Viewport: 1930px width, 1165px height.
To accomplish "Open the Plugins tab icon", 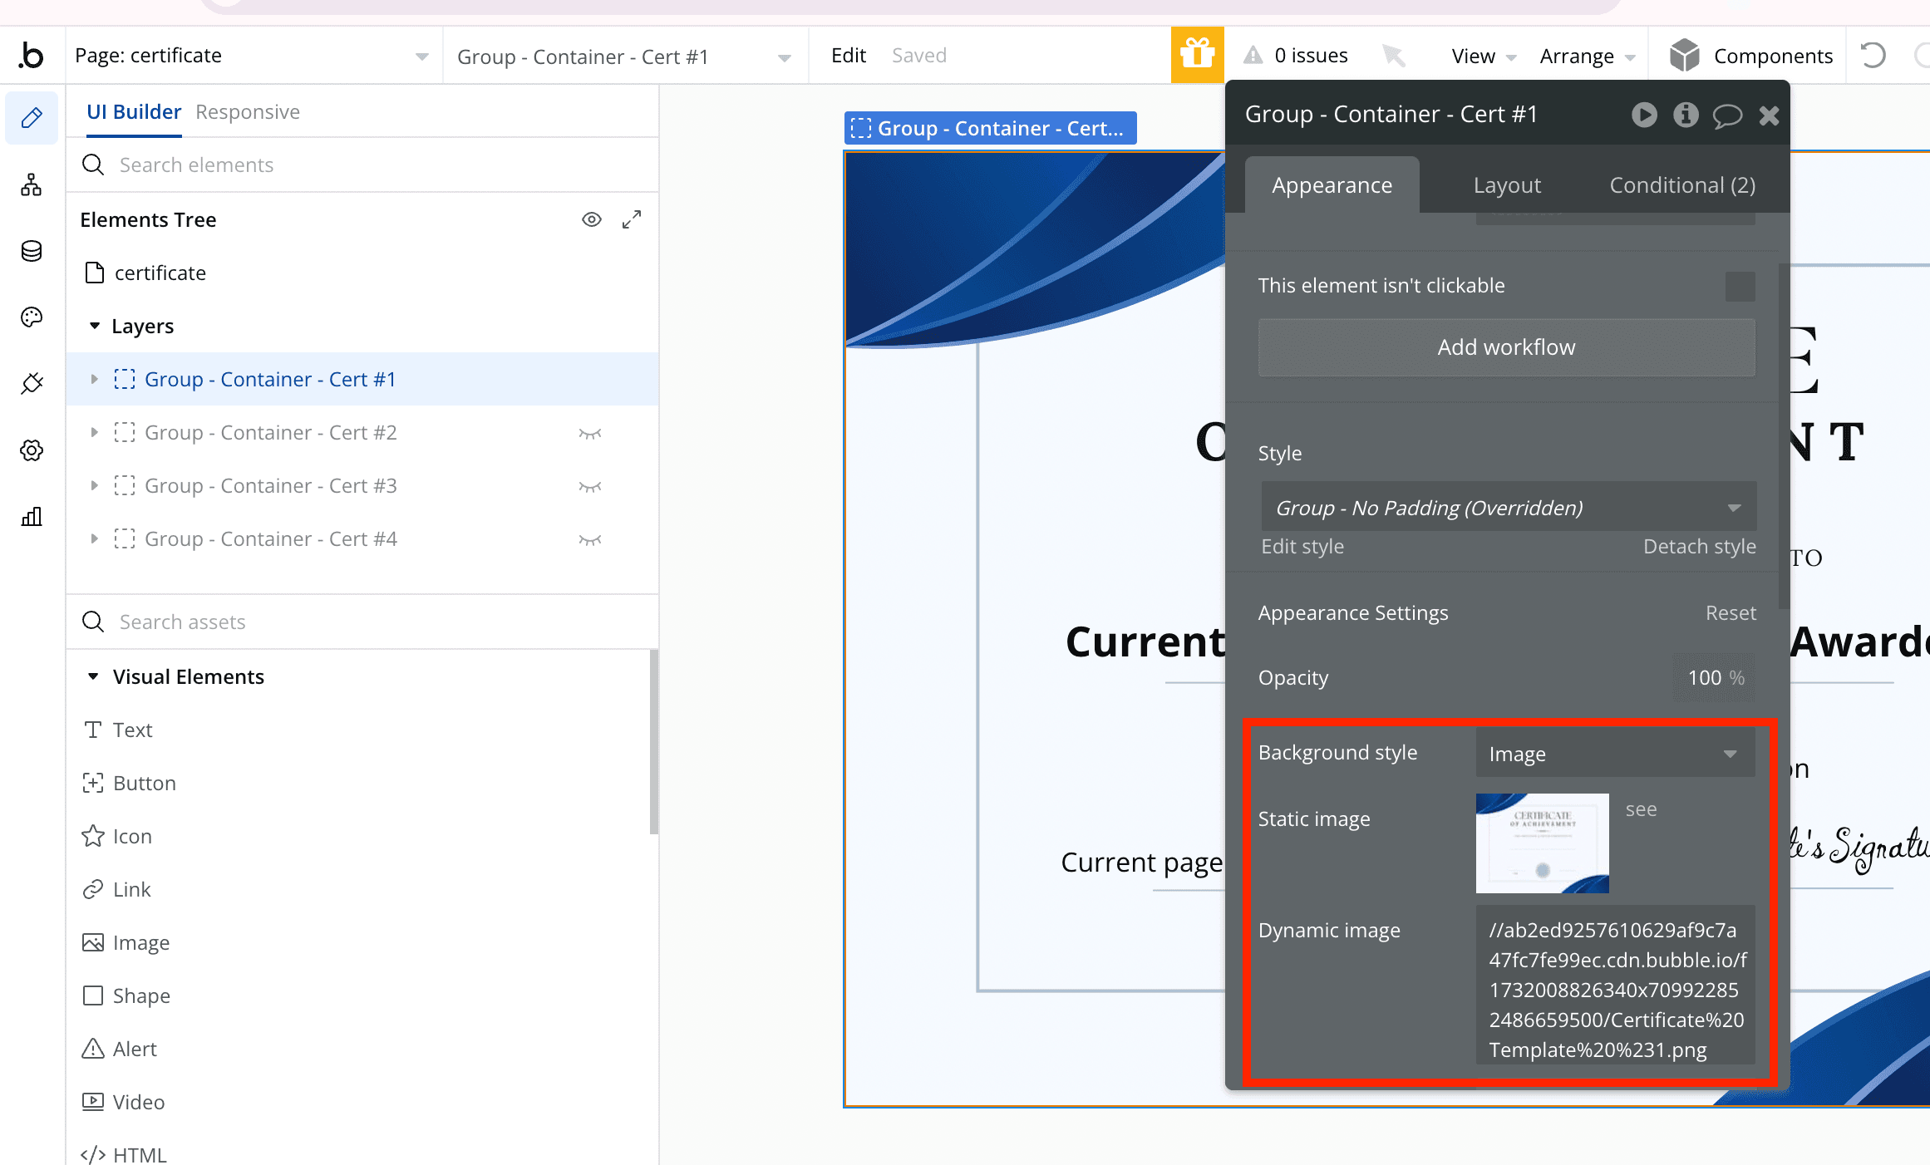I will pos(32,383).
